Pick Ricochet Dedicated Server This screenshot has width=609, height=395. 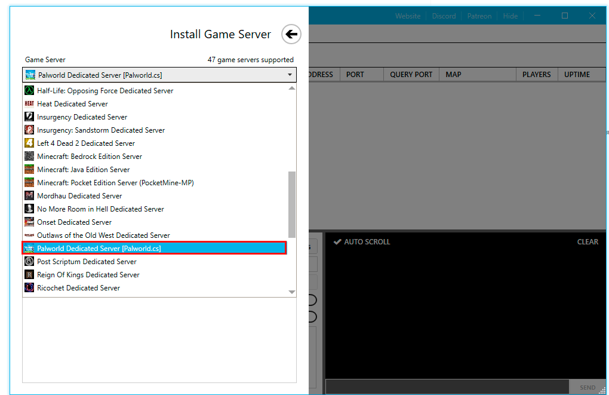(155, 287)
